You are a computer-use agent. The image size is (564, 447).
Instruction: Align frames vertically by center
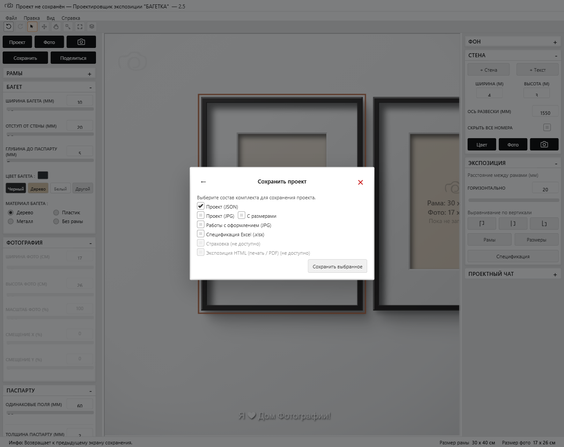point(513,223)
